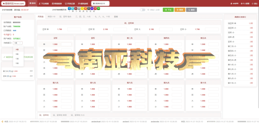The width and height of the screenshot is (259, 124).
Task: Click 第十名 小 bet input box
Action: [x=213, y=107]
